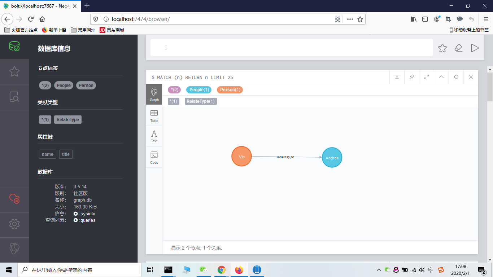The height and width of the screenshot is (277, 493).
Task: Open the Firefox hamburger menu
Action: pyautogui.click(x=486, y=19)
